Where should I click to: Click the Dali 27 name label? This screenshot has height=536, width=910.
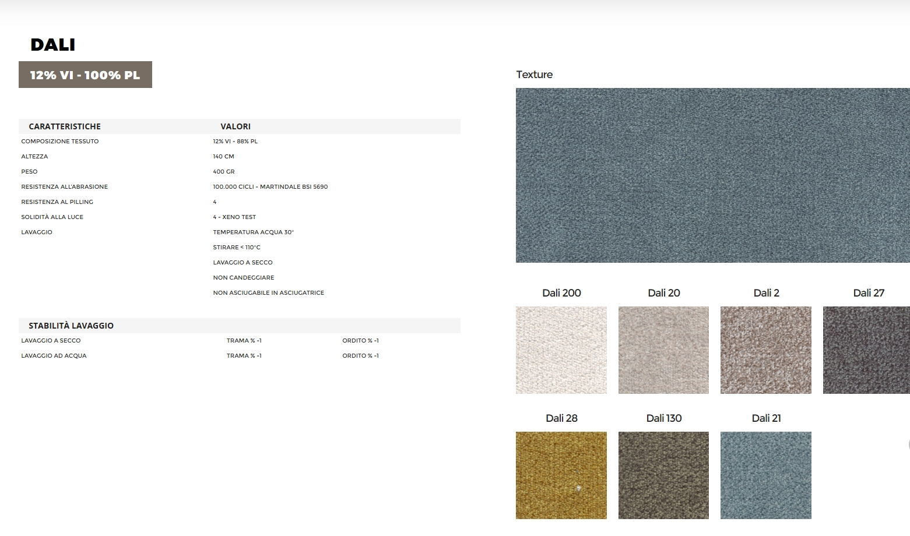click(869, 293)
